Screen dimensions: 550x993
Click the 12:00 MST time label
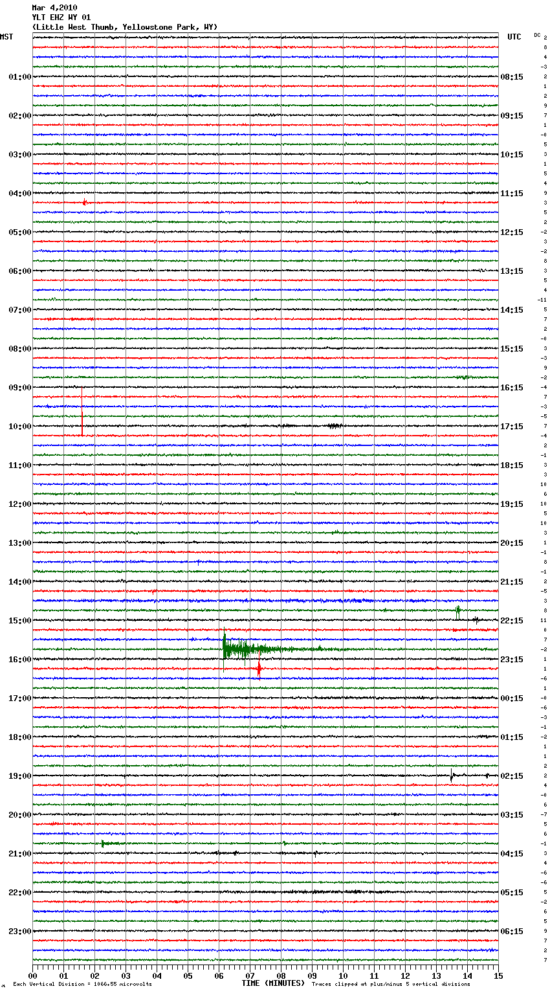[x=19, y=504]
